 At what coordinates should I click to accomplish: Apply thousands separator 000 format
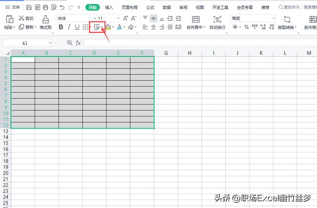pos(255,26)
